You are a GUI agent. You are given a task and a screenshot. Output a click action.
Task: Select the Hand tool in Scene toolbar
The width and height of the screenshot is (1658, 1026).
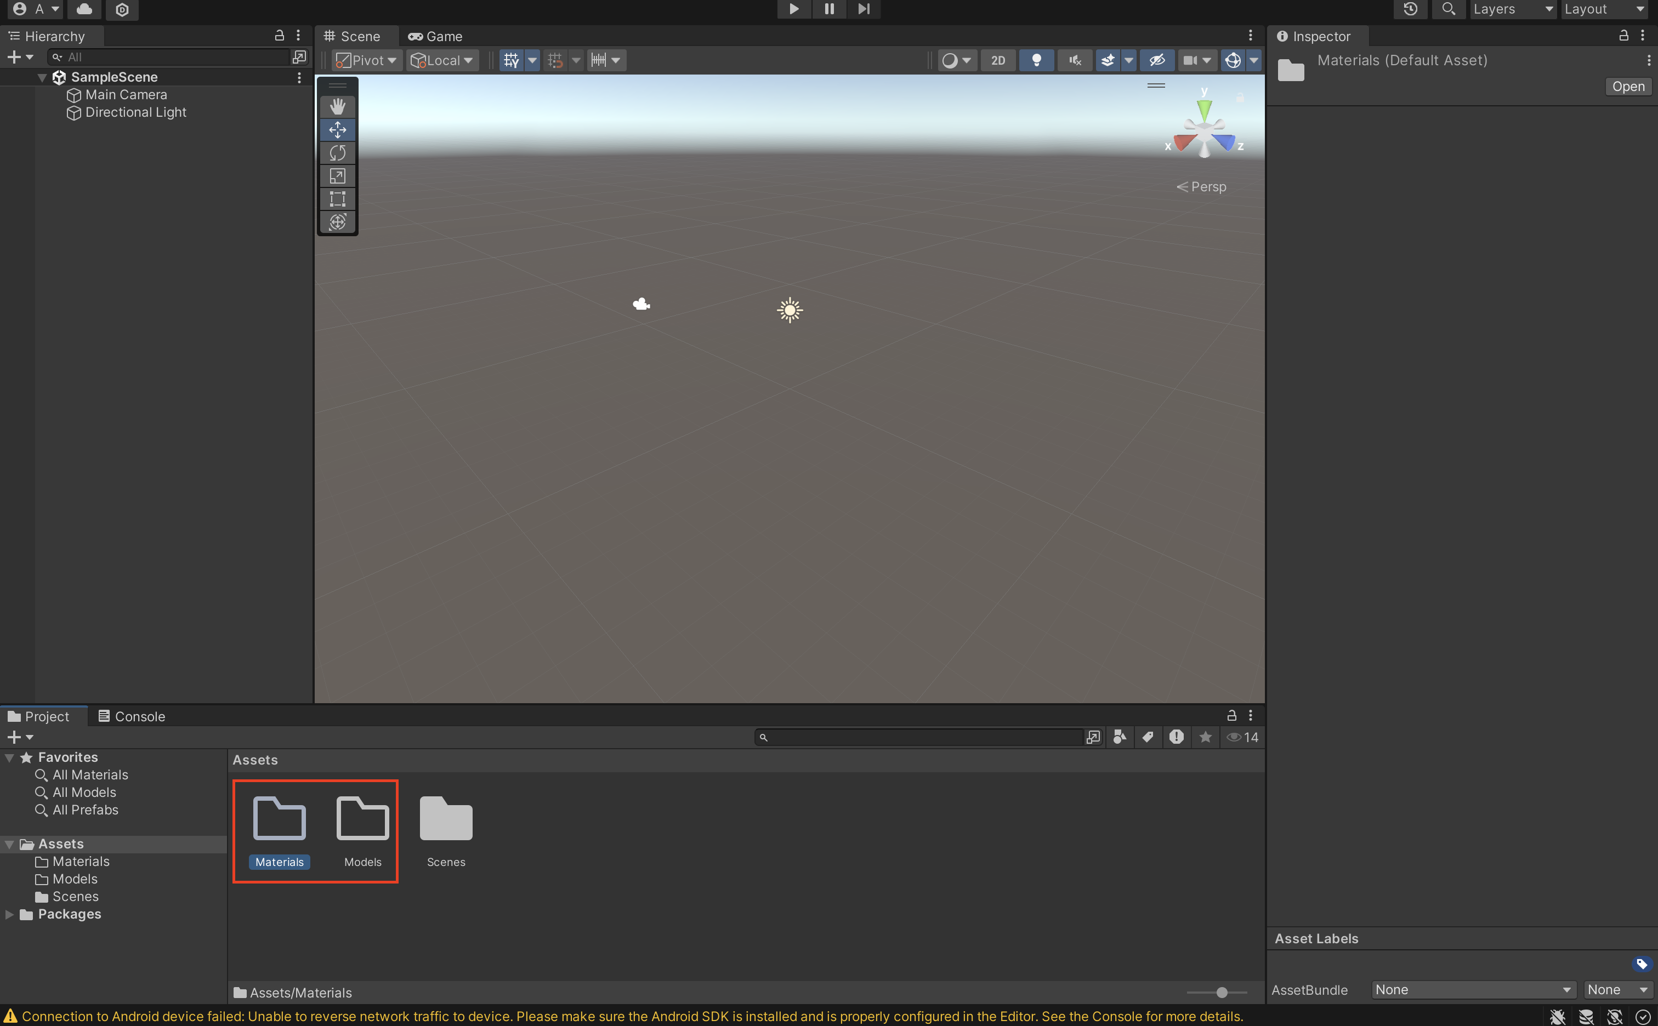click(x=337, y=106)
